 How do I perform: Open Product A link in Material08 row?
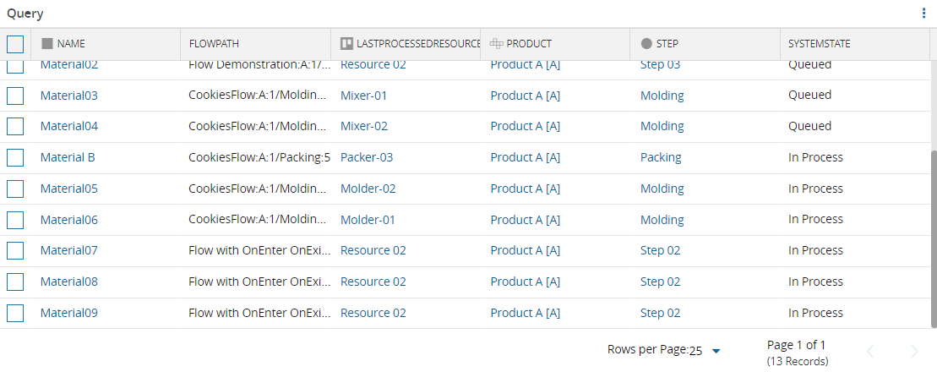click(x=525, y=282)
